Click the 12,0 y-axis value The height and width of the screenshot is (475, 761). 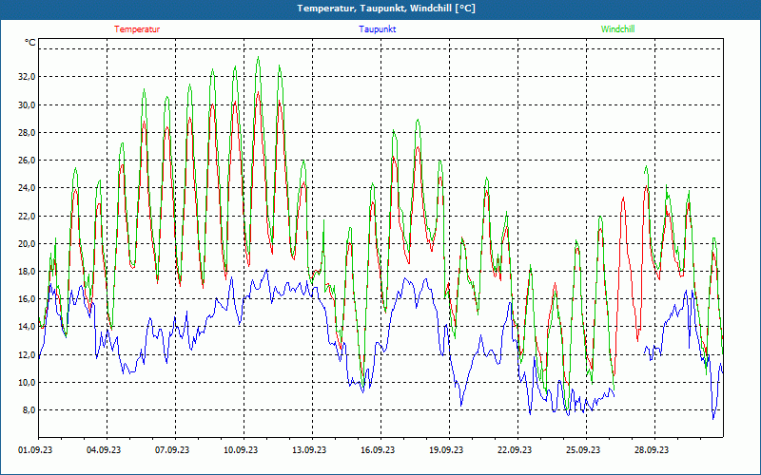click(27, 354)
